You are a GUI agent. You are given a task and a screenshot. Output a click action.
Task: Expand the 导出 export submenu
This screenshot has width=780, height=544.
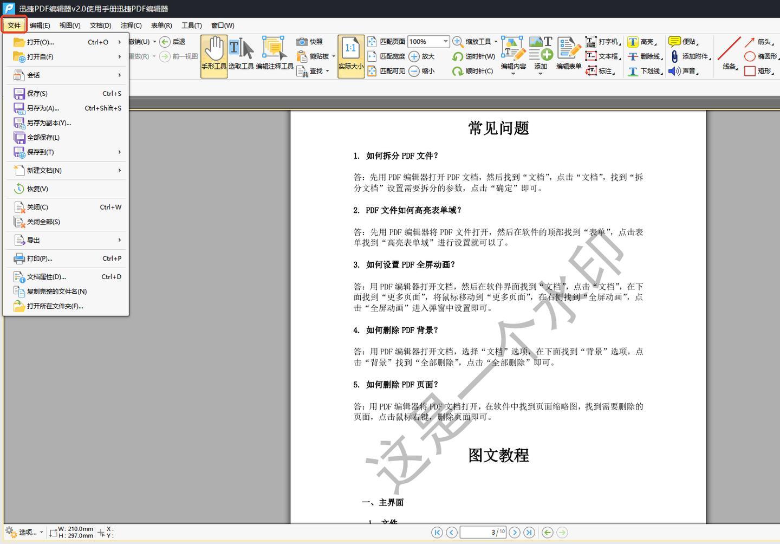pos(66,240)
